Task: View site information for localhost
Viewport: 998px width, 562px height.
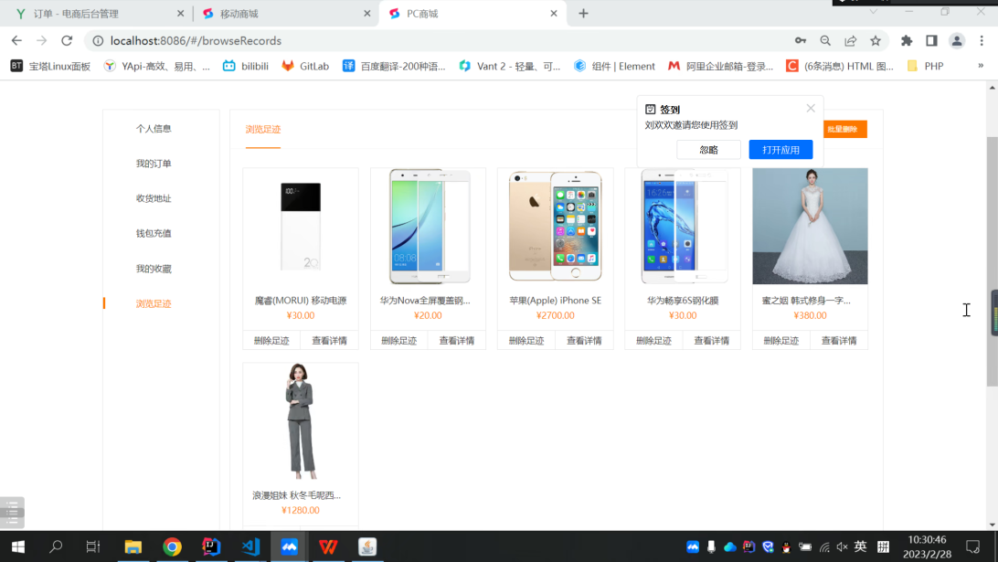Action: pyautogui.click(x=98, y=41)
